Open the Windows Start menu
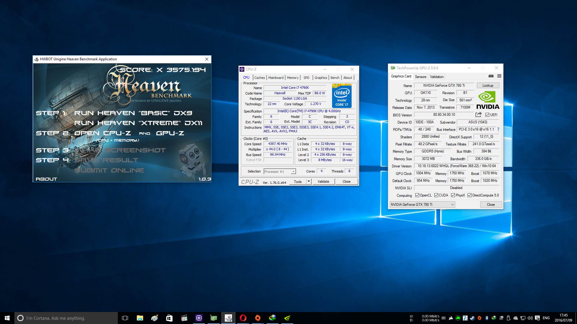This screenshot has width=577, height=324. pos(7,318)
